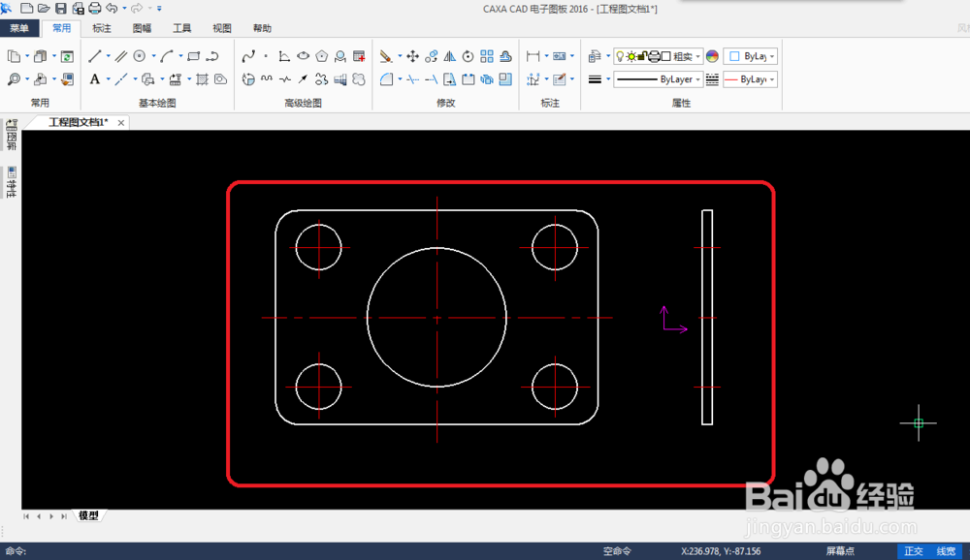970x560 pixels.
Task: Select the 模型 model layout tab
Action: (88, 515)
